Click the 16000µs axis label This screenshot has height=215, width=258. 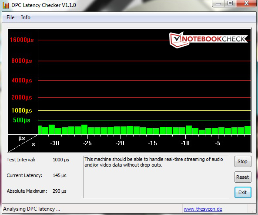22,40
